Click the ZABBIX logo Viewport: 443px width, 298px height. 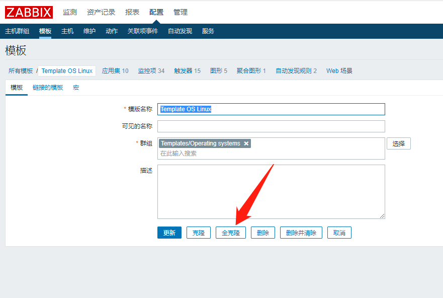pos(29,13)
